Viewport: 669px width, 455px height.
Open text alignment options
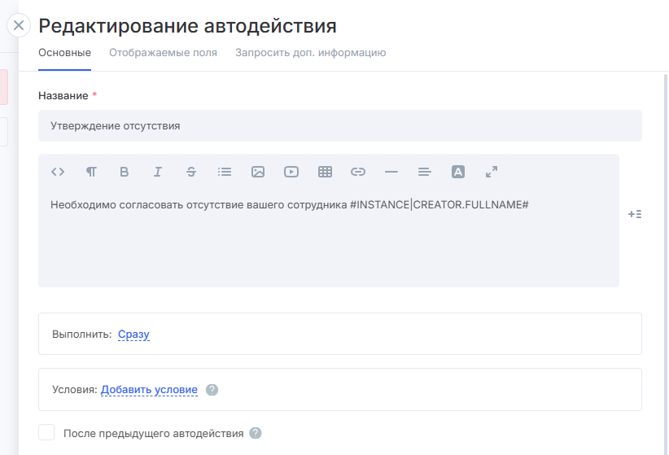[424, 172]
